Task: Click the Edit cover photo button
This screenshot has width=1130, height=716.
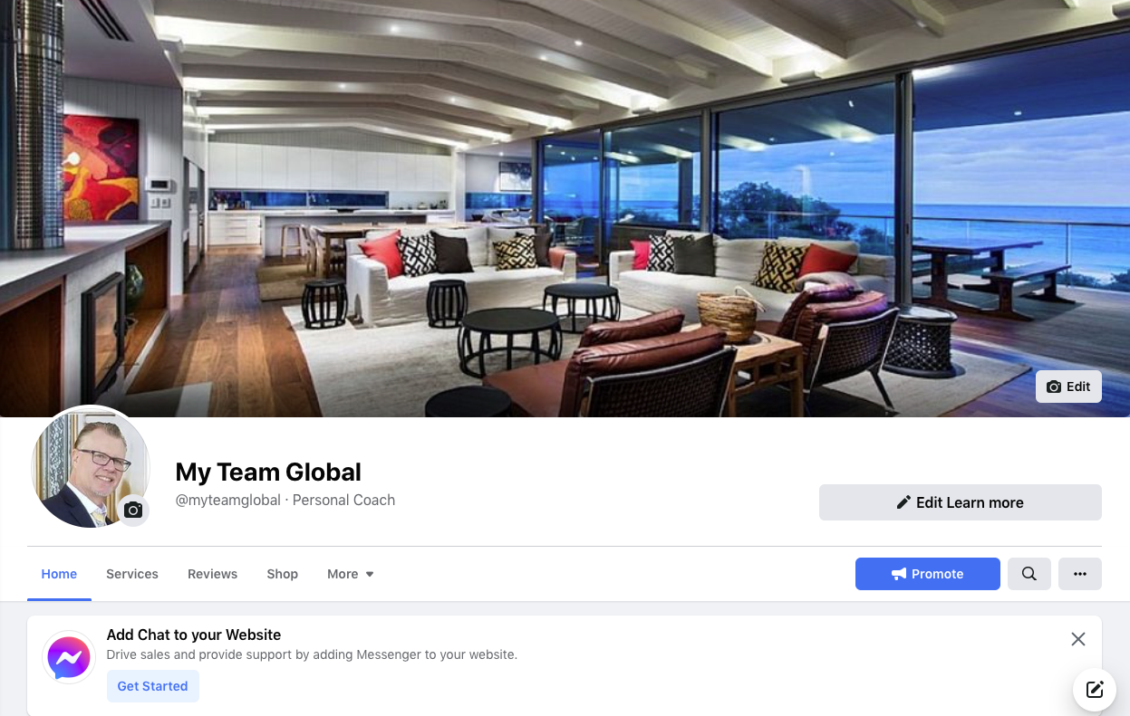Action: pos(1068,387)
